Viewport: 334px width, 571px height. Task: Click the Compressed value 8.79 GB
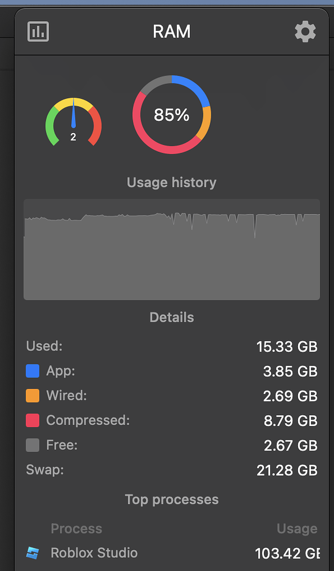290,421
